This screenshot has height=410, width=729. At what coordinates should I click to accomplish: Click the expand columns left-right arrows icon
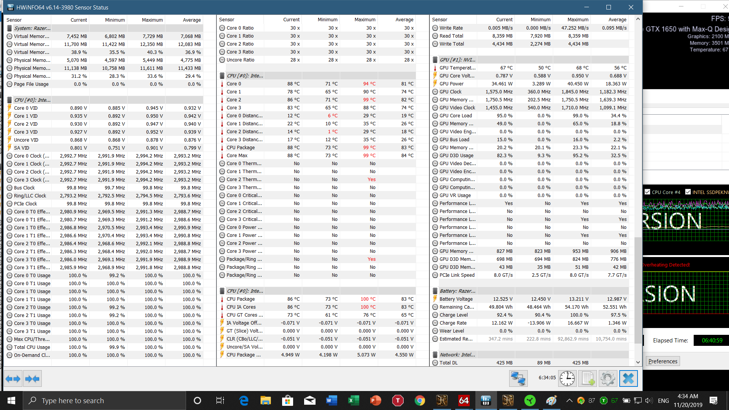13,378
